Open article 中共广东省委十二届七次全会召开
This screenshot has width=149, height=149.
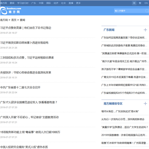click(20, 87)
